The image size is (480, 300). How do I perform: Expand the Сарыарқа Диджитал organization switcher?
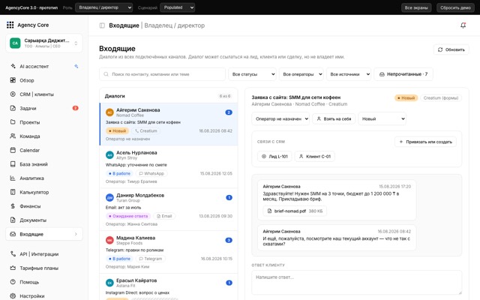click(x=44, y=43)
